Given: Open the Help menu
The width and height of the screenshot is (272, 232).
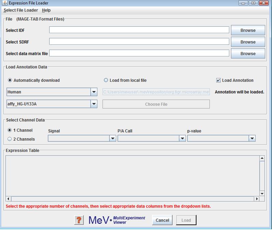Looking at the screenshot, I should (46, 10).
